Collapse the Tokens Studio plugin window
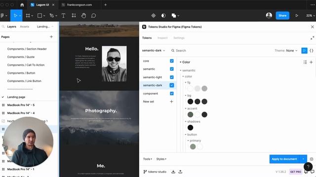316x177 pixels. click(312, 38)
